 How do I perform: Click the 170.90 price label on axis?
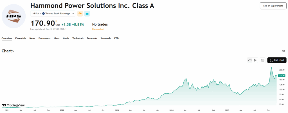click(281, 75)
